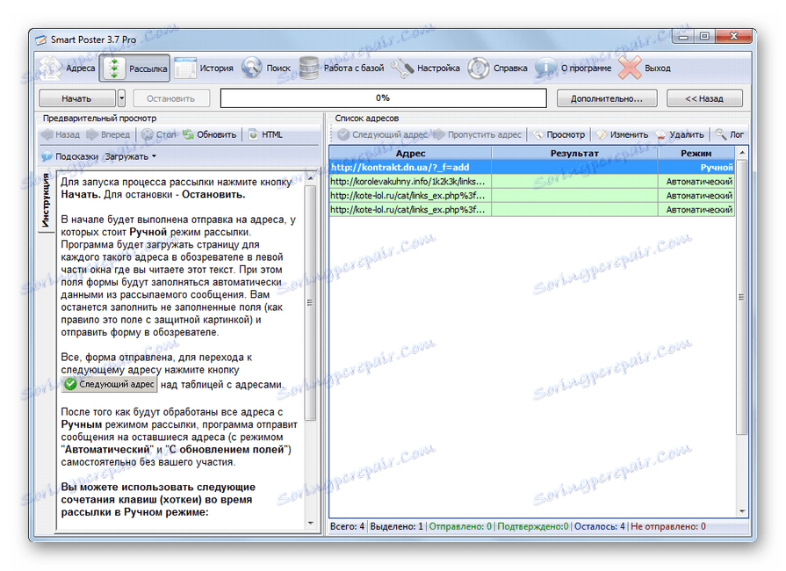This screenshot has width=786, height=571.
Task: Click address list scrollbar down arrow
Action: (x=742, y=512)
